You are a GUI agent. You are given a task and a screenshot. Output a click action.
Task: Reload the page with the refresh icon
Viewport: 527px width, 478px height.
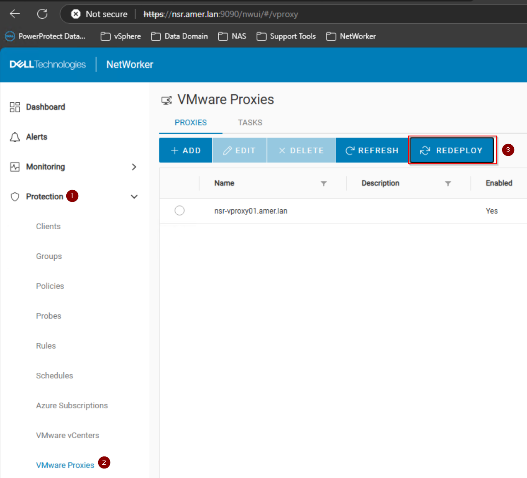click(42, 14)
